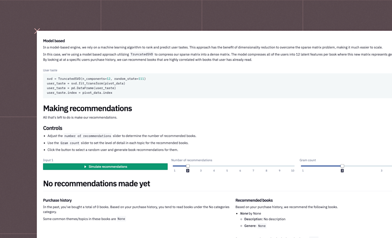Click tick mark 3 on Gram count slider
Screen dimensions: 392x238
[381, 171]
